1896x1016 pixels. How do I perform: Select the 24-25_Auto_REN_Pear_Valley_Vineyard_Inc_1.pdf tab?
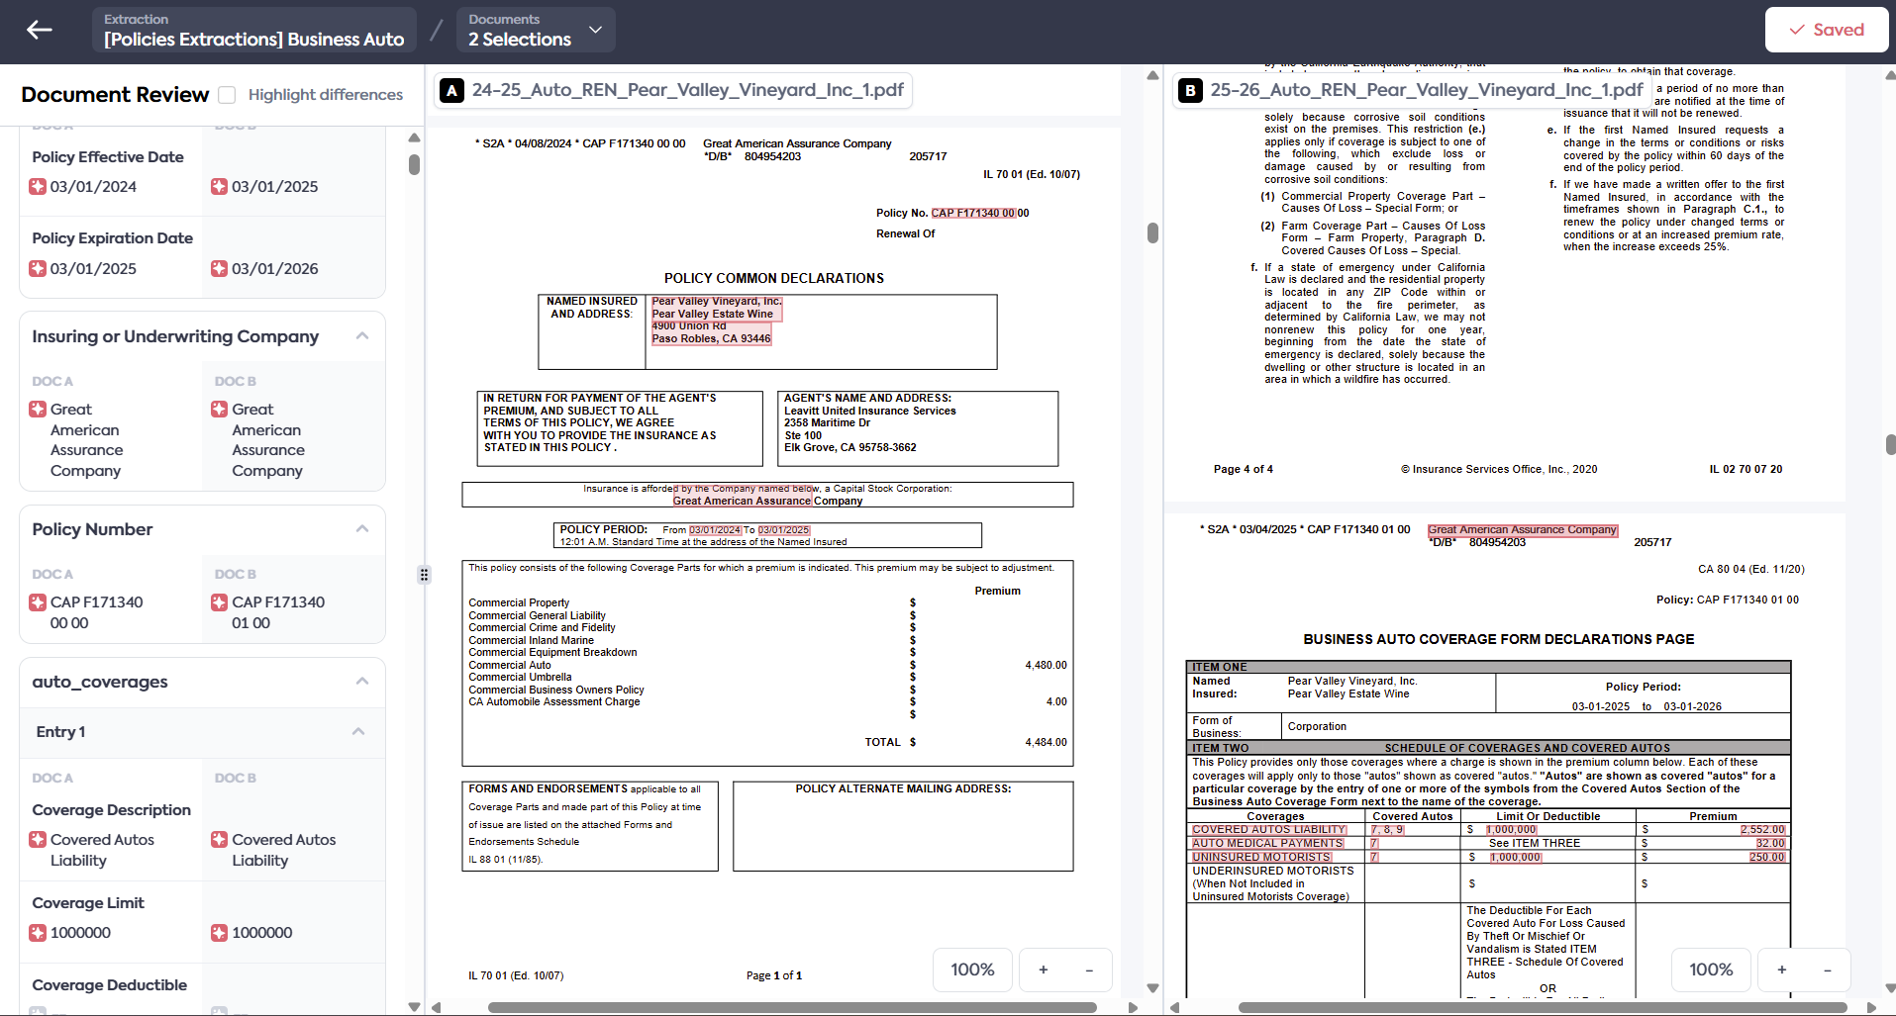click(x=673, y=91)
